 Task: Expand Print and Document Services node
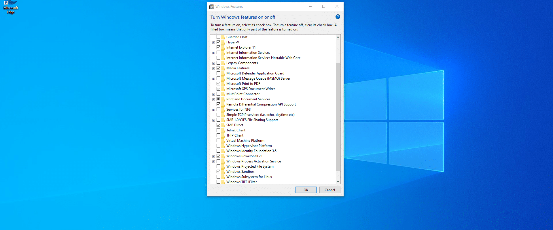[213, 99]
